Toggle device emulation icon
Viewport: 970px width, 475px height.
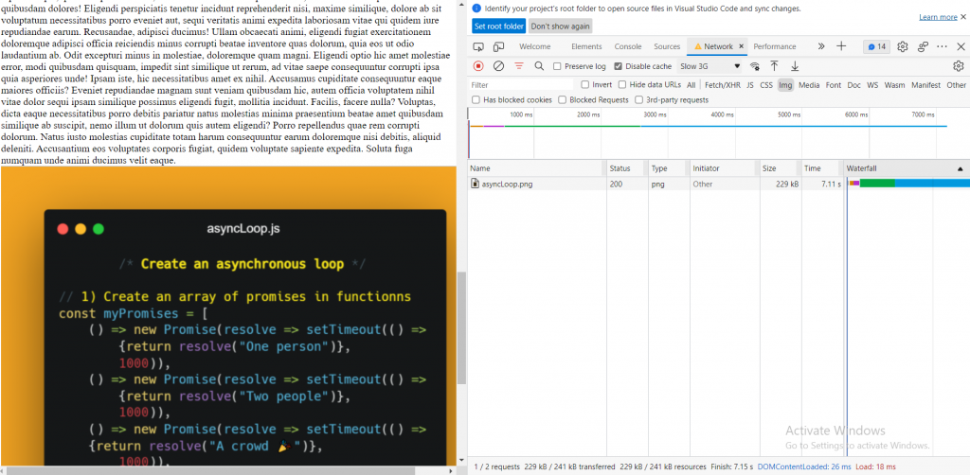[x=498, y=46]
